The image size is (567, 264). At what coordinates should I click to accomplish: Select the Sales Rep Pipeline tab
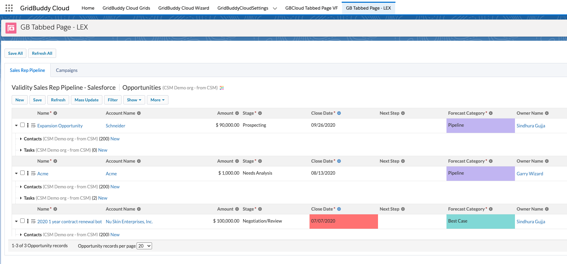[x=27, y=70]
